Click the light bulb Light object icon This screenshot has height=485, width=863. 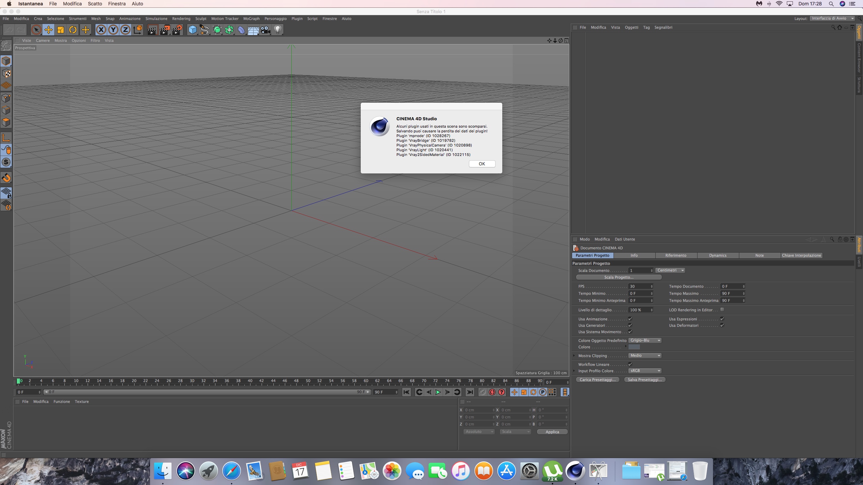click(x=277, y=30)
